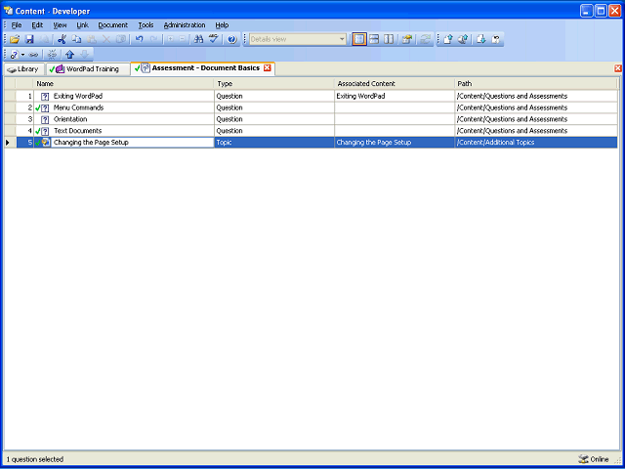The width and height of the screenshot is (625, 469).
Task: Open the Document menu
Action: (x=113, y=25)
